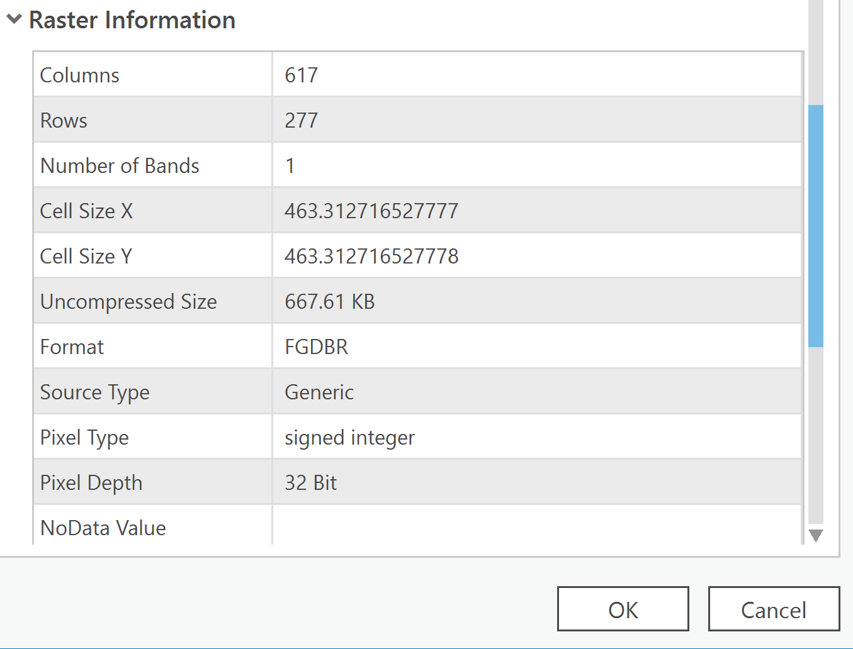Click the scrollbar down arrow
This screenshot has width=853, height=649.
[x=816, y=536]
